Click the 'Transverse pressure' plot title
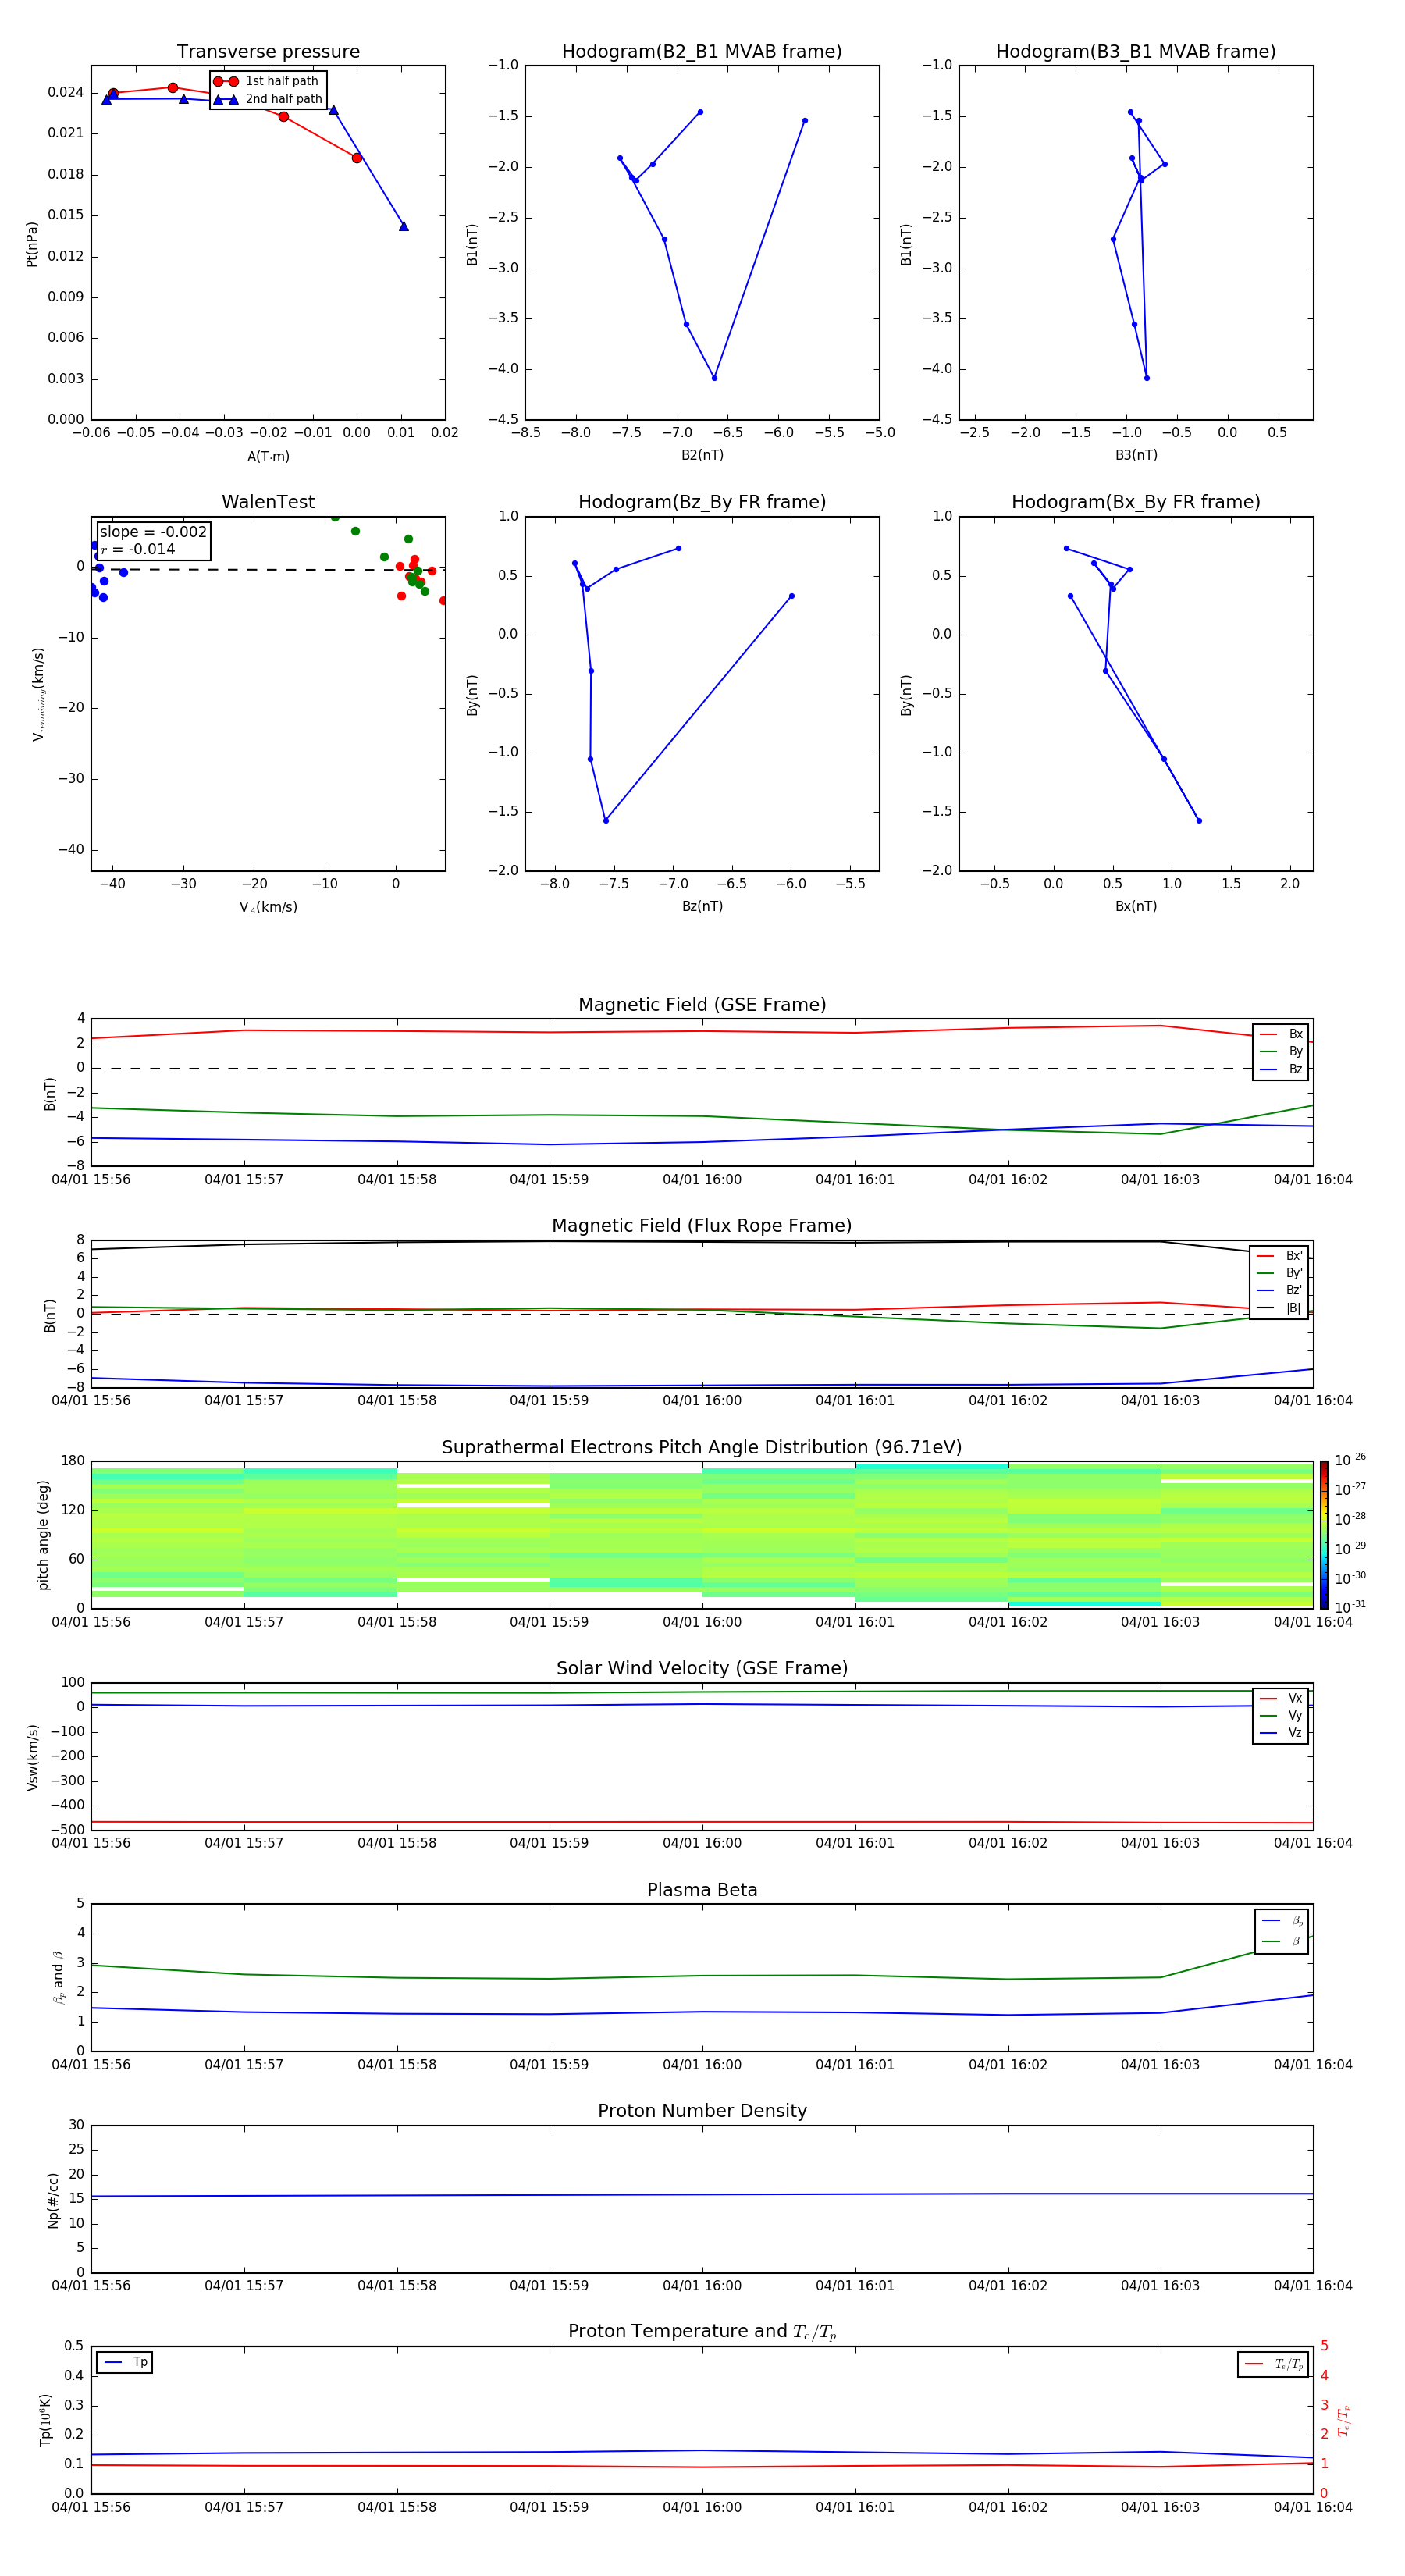The height and width of the screenshot is (2576, 1405). point(268,52)
